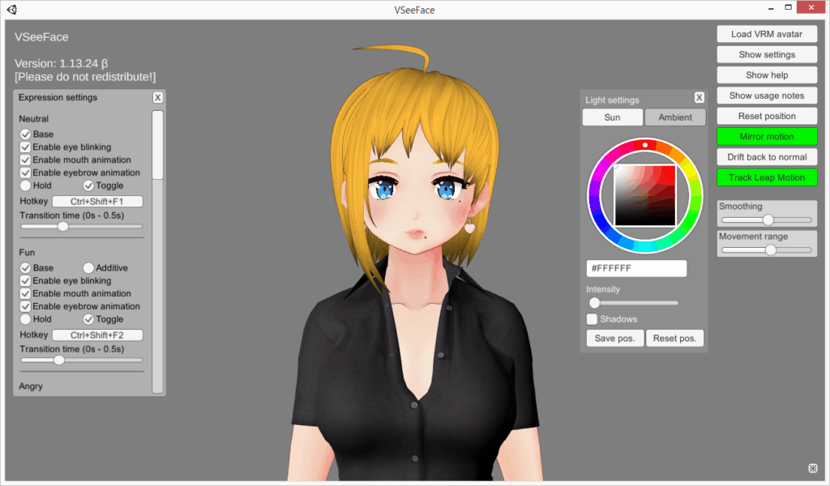Select Additive mode for the Fun expression
Image resolution: width=830 pixels, height=486 pixels.
pos(87,267)
